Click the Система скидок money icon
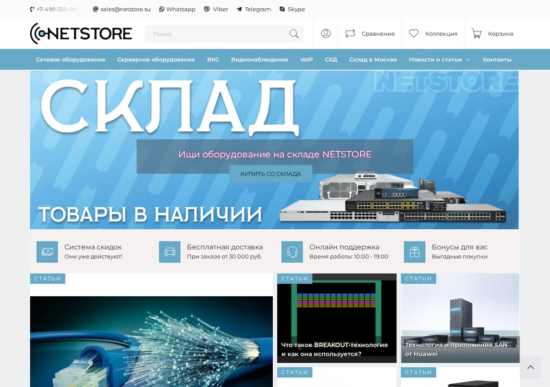Image resolution: width=550 pixels, height=387 pixels. [x=47, y=252]
